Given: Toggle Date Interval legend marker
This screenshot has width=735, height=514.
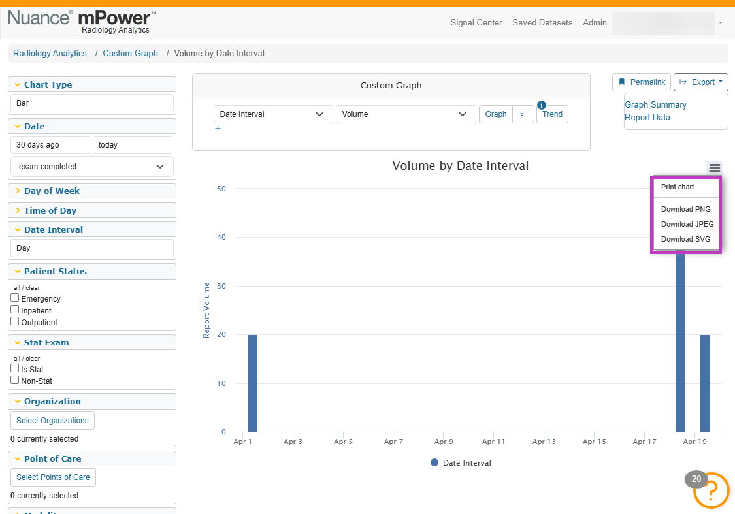Looking at the screenshot, I should click(x=434, y=462).
